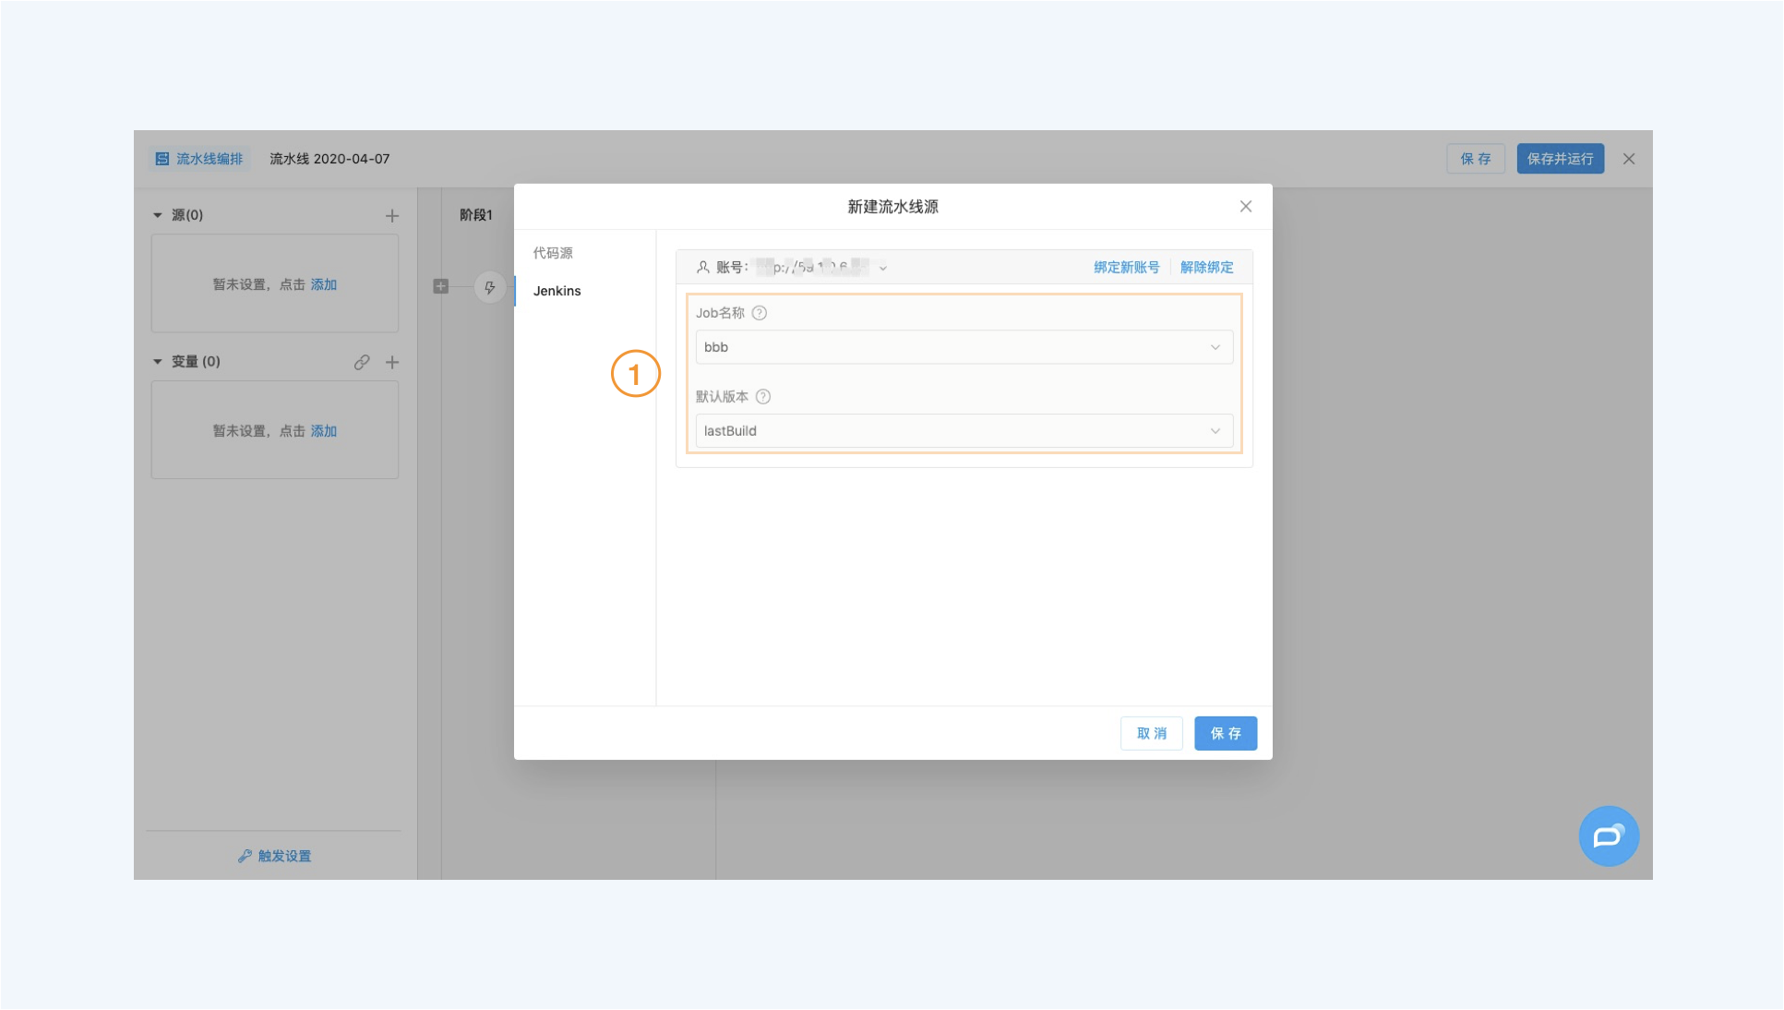Click 保存并运行 button
Screen dimensions: 1784x1010
point(1561,159)
